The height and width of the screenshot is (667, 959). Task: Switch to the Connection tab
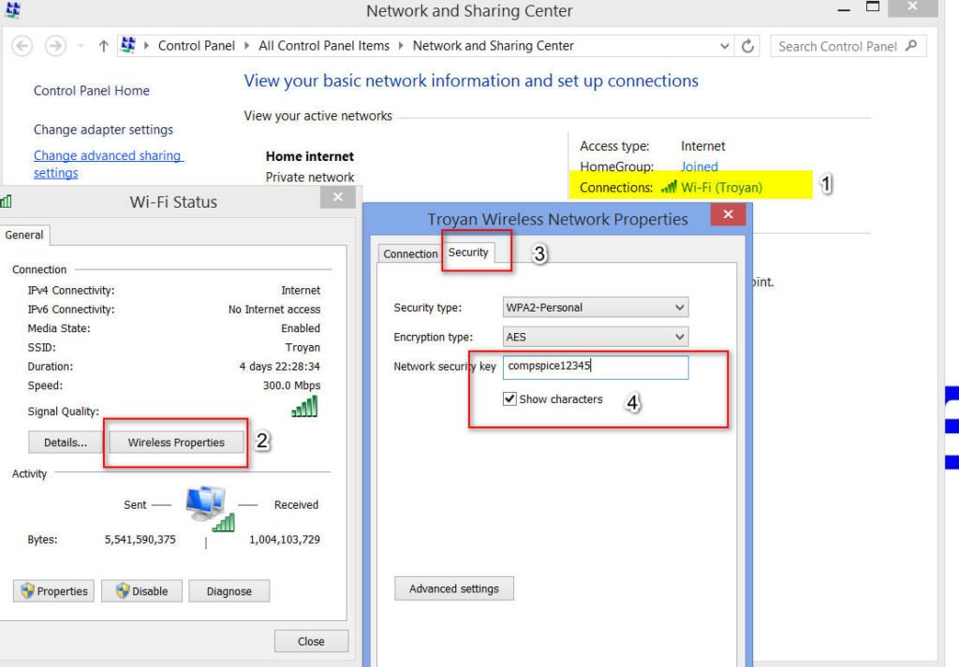(410, 254)
